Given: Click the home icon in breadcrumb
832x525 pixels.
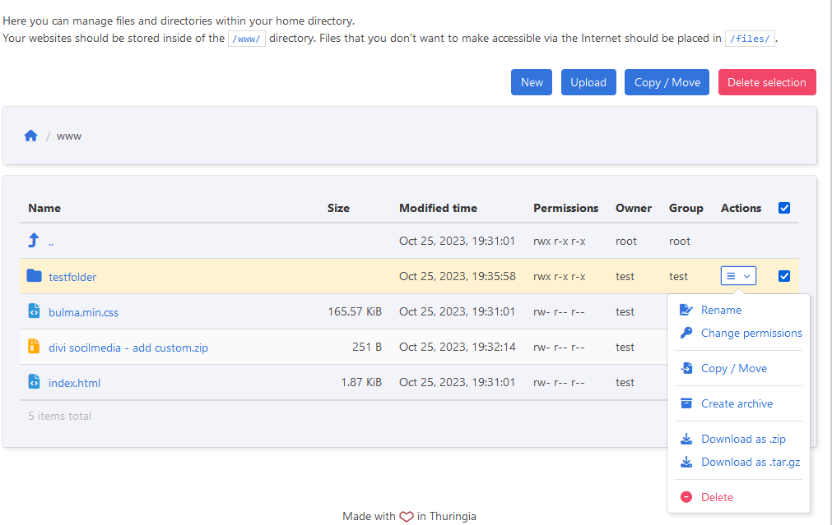Looking at the screenshot, I should [31, 136].
